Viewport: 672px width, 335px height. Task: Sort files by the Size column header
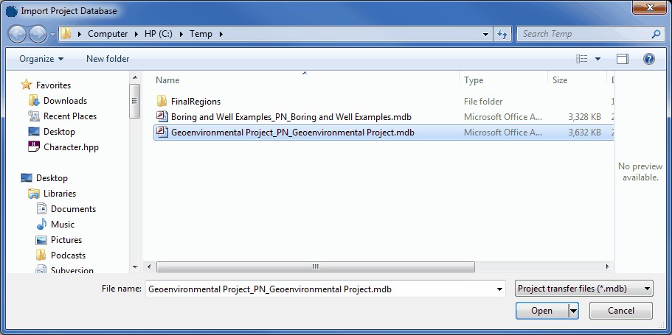560,80
